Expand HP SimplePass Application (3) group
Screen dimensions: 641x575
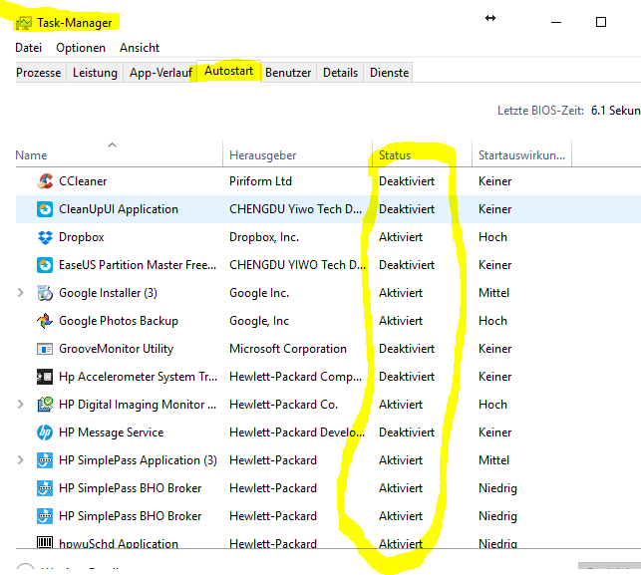pyautogui.click(x=21, y=460)
